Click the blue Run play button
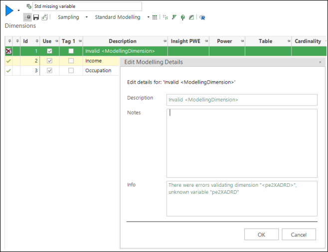Screen dimensions: 328x252 (x=9, y=10)
